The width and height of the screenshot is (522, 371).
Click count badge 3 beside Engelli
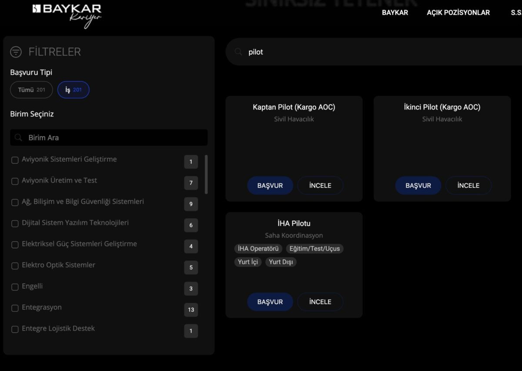click(191, 288)
